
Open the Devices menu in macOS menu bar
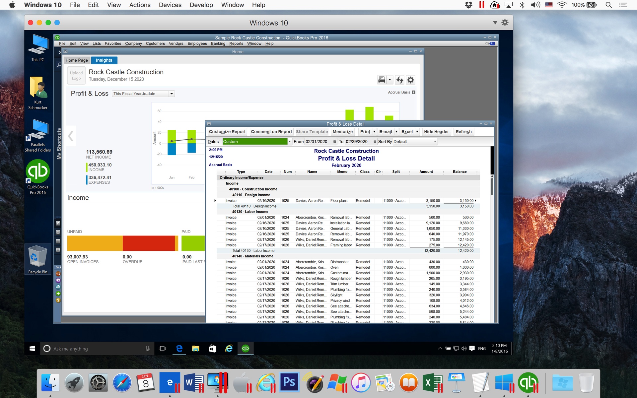[170, 5]
